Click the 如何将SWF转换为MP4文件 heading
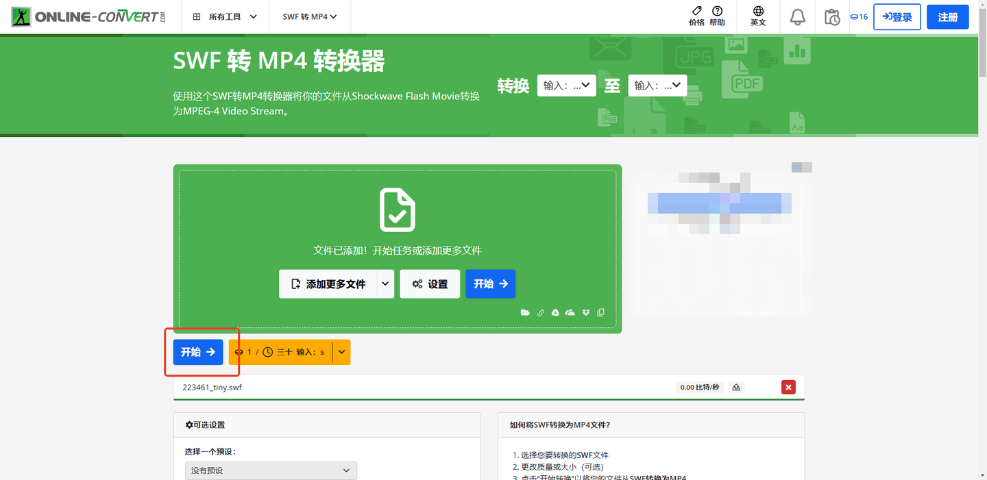987x480 pixels. point(560,425)
